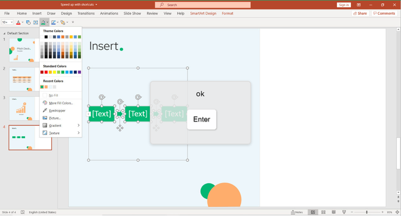Open the Insert ribbon tab
Screen dimensions: 401x216
[x=37, y=13]
